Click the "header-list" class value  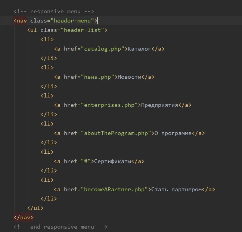[x=82, y=30]
